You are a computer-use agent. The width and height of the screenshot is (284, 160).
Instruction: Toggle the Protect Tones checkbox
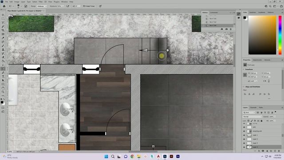click(x=84, y=6)
